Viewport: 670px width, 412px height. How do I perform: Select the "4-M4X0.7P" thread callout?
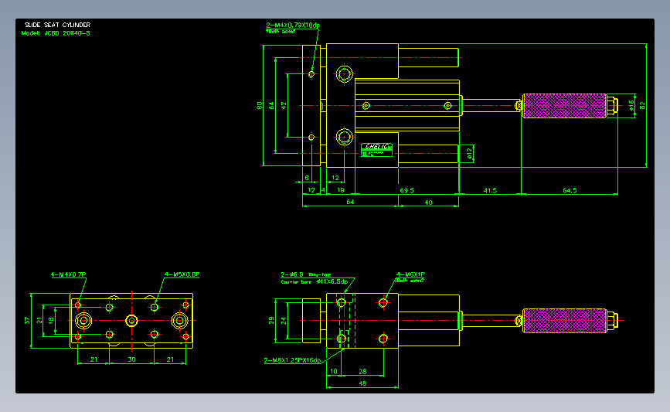click(68, 274)
